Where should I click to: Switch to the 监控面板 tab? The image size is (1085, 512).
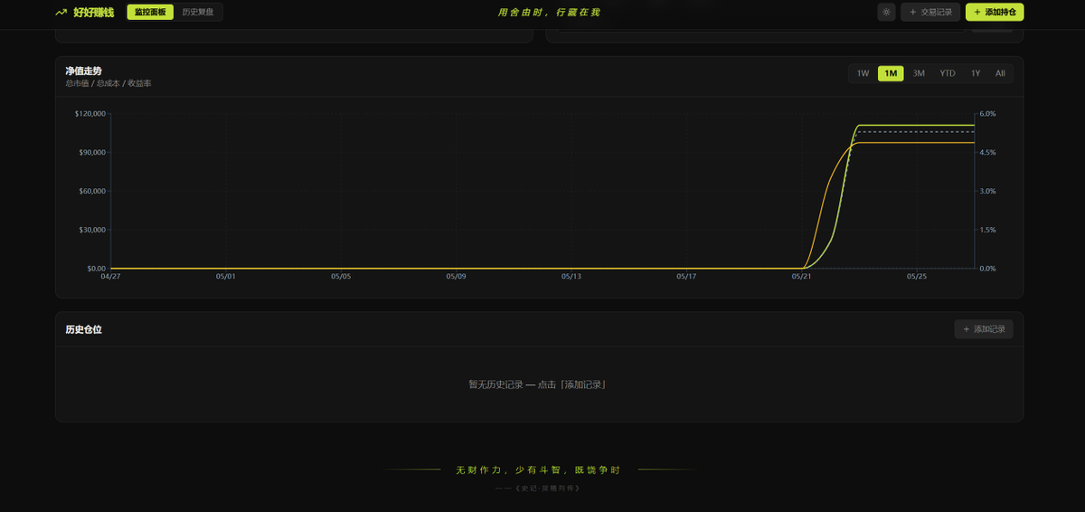click(x=150, y=13)
